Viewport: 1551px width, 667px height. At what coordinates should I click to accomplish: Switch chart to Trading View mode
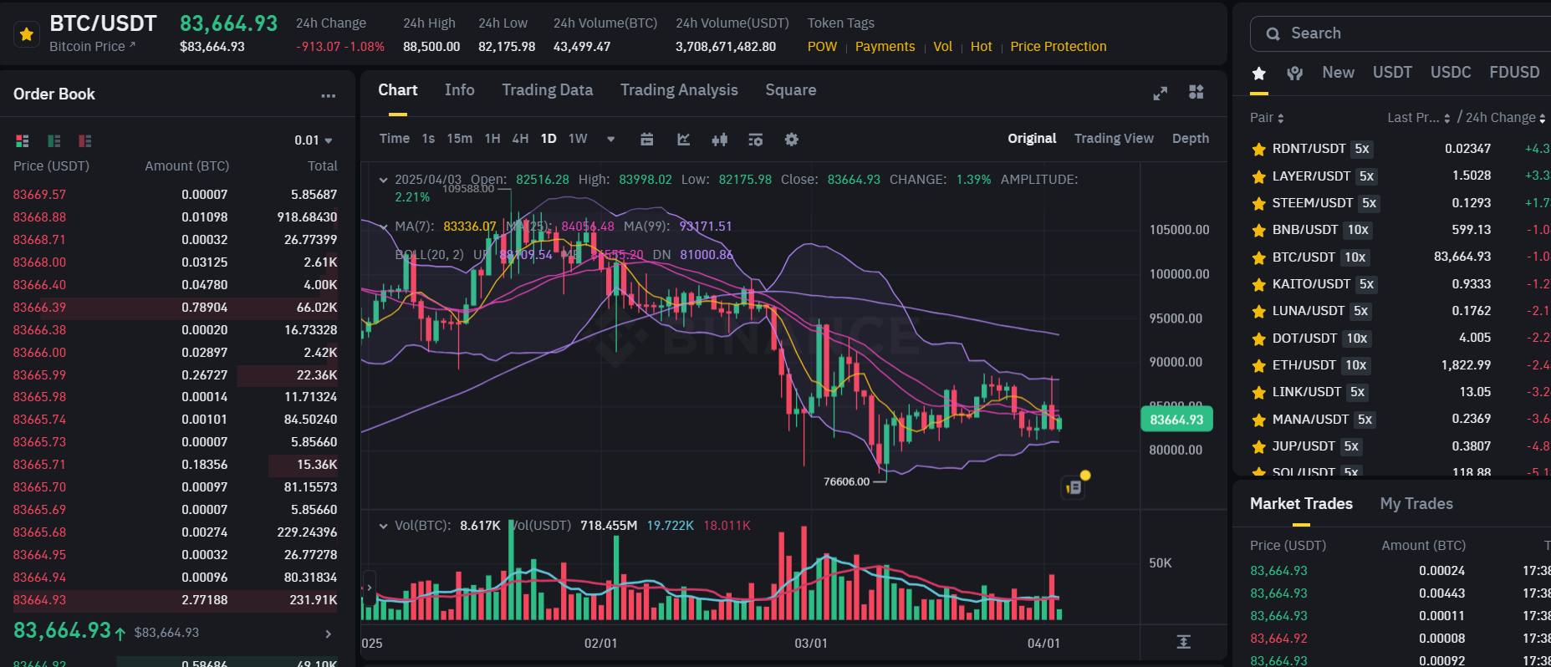(1114, 139)
